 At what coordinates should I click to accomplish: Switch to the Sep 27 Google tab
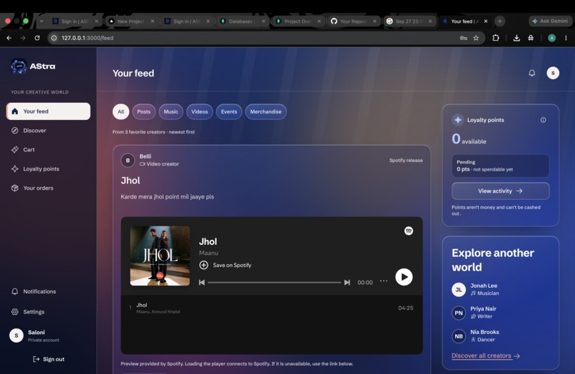(x=410, y=21)
